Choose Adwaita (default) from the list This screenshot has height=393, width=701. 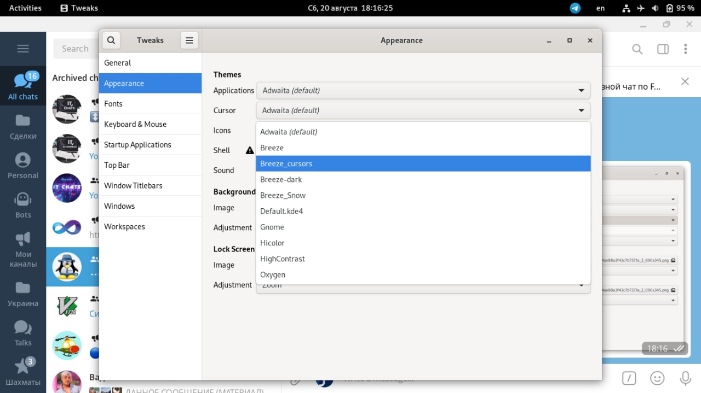(x=423, y=132)
